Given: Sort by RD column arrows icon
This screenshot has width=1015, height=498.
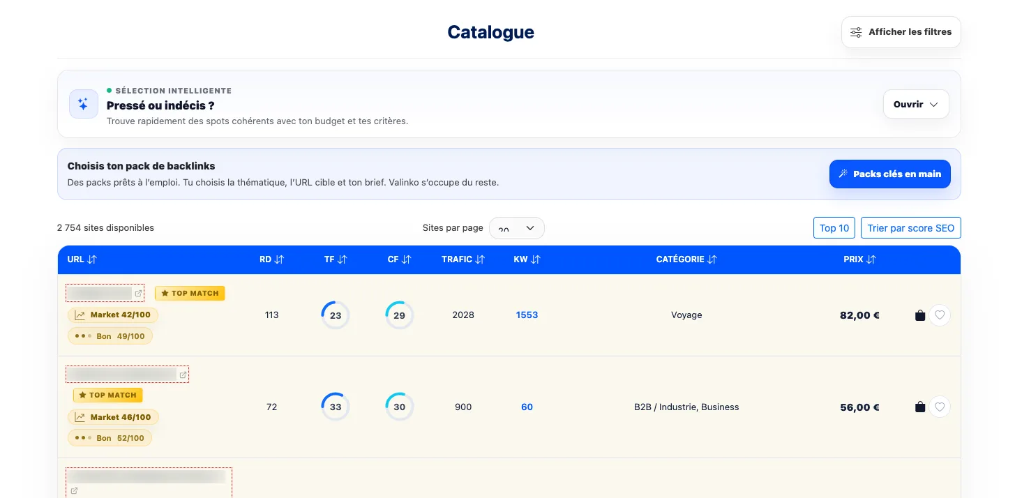Looking at the screenshot, I should coord(279,259).
